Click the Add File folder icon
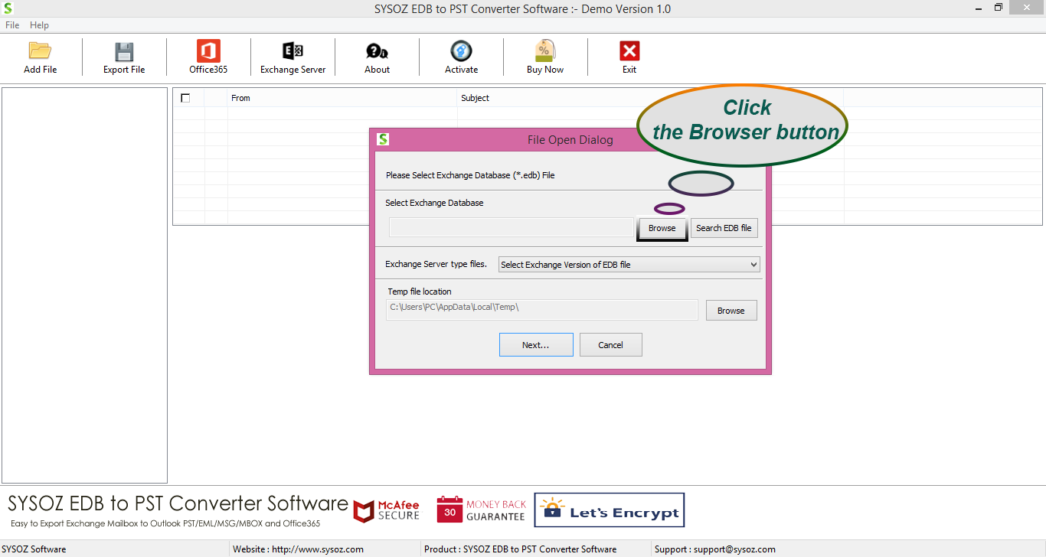This screenshot has width=1046, height=557. (40, 51)
